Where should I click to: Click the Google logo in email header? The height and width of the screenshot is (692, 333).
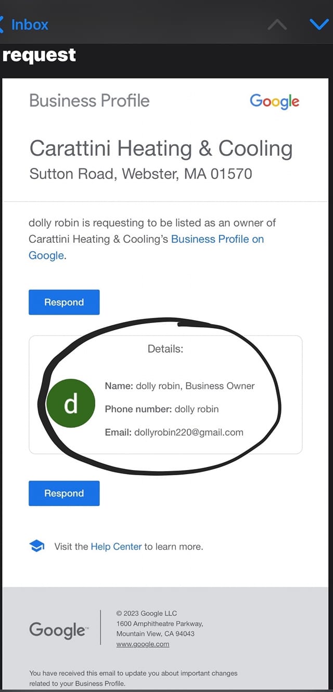tap(275, 102)
